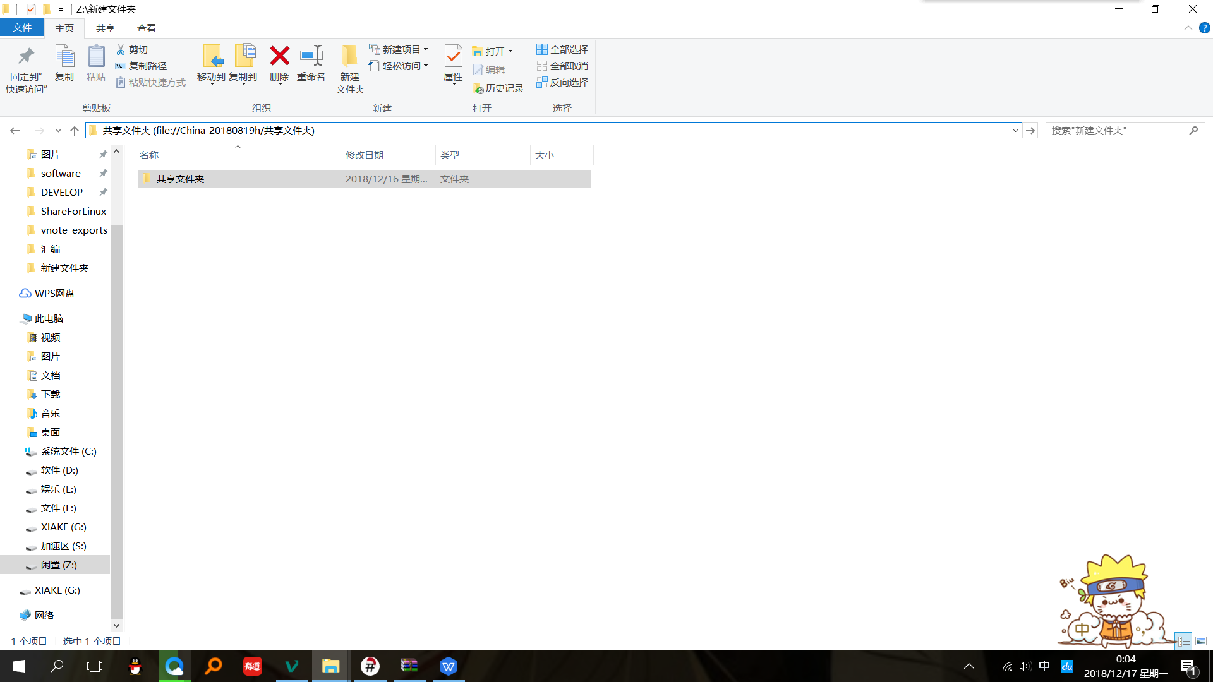Open the New item dropdown menu

(426, 49)
